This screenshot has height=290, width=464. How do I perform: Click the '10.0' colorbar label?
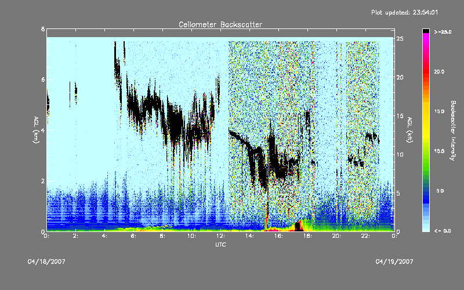pos(439,151)
